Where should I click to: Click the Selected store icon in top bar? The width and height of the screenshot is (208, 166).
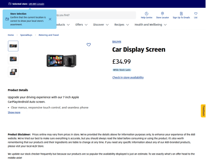pos(10,4)
